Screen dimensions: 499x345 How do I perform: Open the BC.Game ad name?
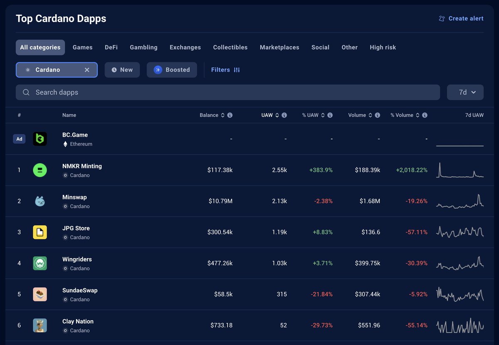75,135
